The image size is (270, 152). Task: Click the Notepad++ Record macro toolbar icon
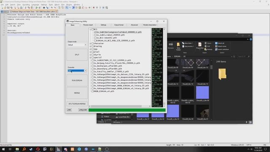point(94,8)
